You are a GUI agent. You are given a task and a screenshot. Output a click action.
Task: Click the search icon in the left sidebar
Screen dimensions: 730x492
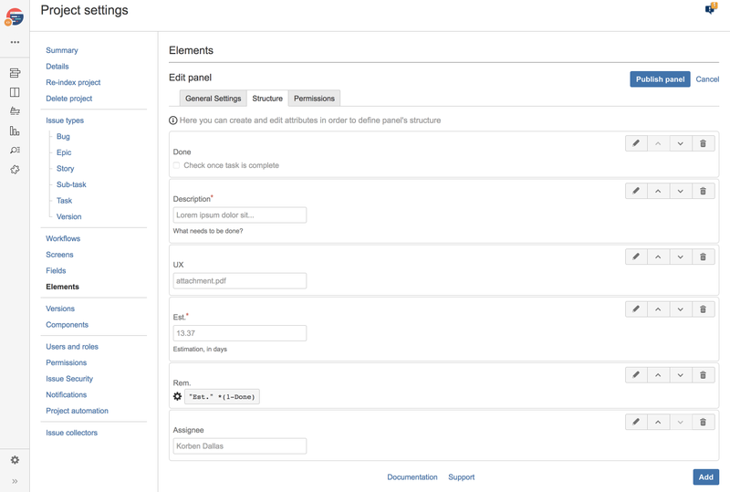[15, 151]
